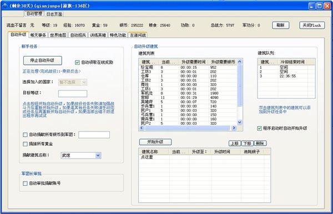Click the 点这里 row in upgrade table
This screenshot has width=333, height=214.
tap(204, 157)
